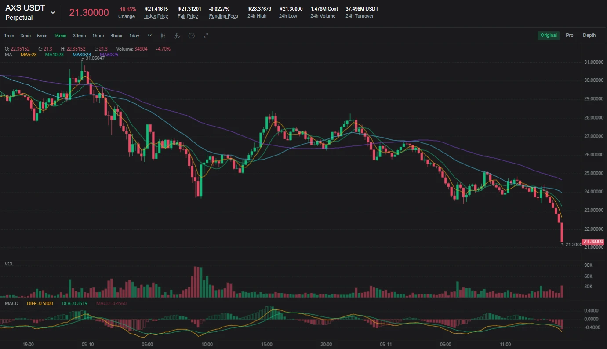607x349 pixels.
Task: Click the Funding Fees link
Action: coord(223,16)
